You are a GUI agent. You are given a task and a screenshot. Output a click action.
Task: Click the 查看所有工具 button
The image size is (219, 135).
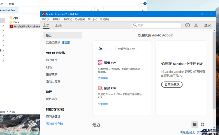point(126,49)
